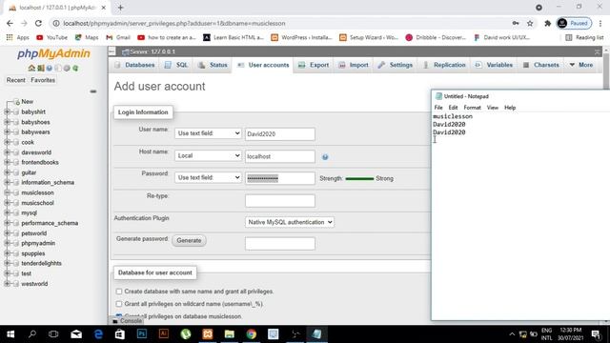Open the westworld database link
610x343 pixels.
pyautogui.click(x=34, y=284)
